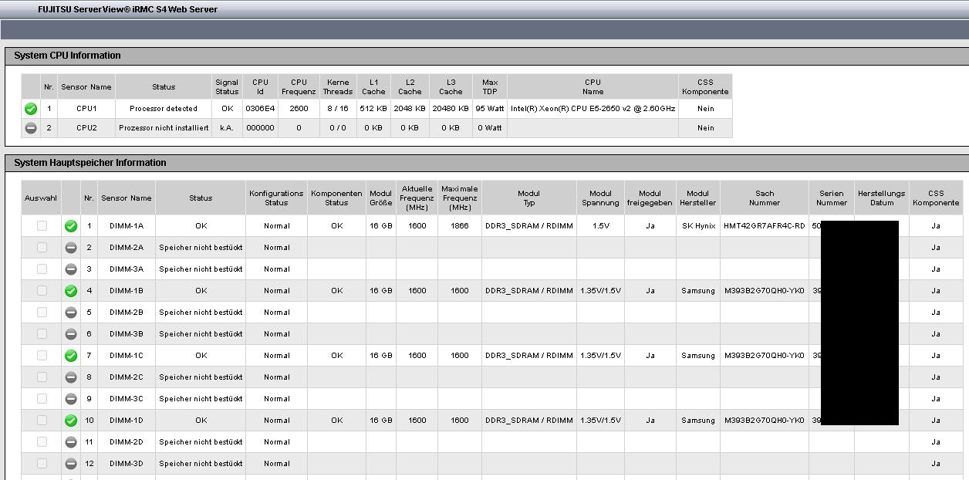Click the Auswahl column header
Screen dimensions: 969x480
(x=41, y=198)
